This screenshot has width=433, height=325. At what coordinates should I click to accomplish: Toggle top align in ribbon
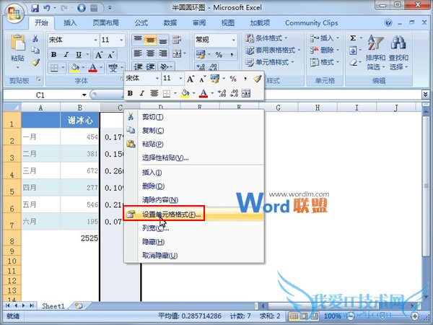click(138, 40)
